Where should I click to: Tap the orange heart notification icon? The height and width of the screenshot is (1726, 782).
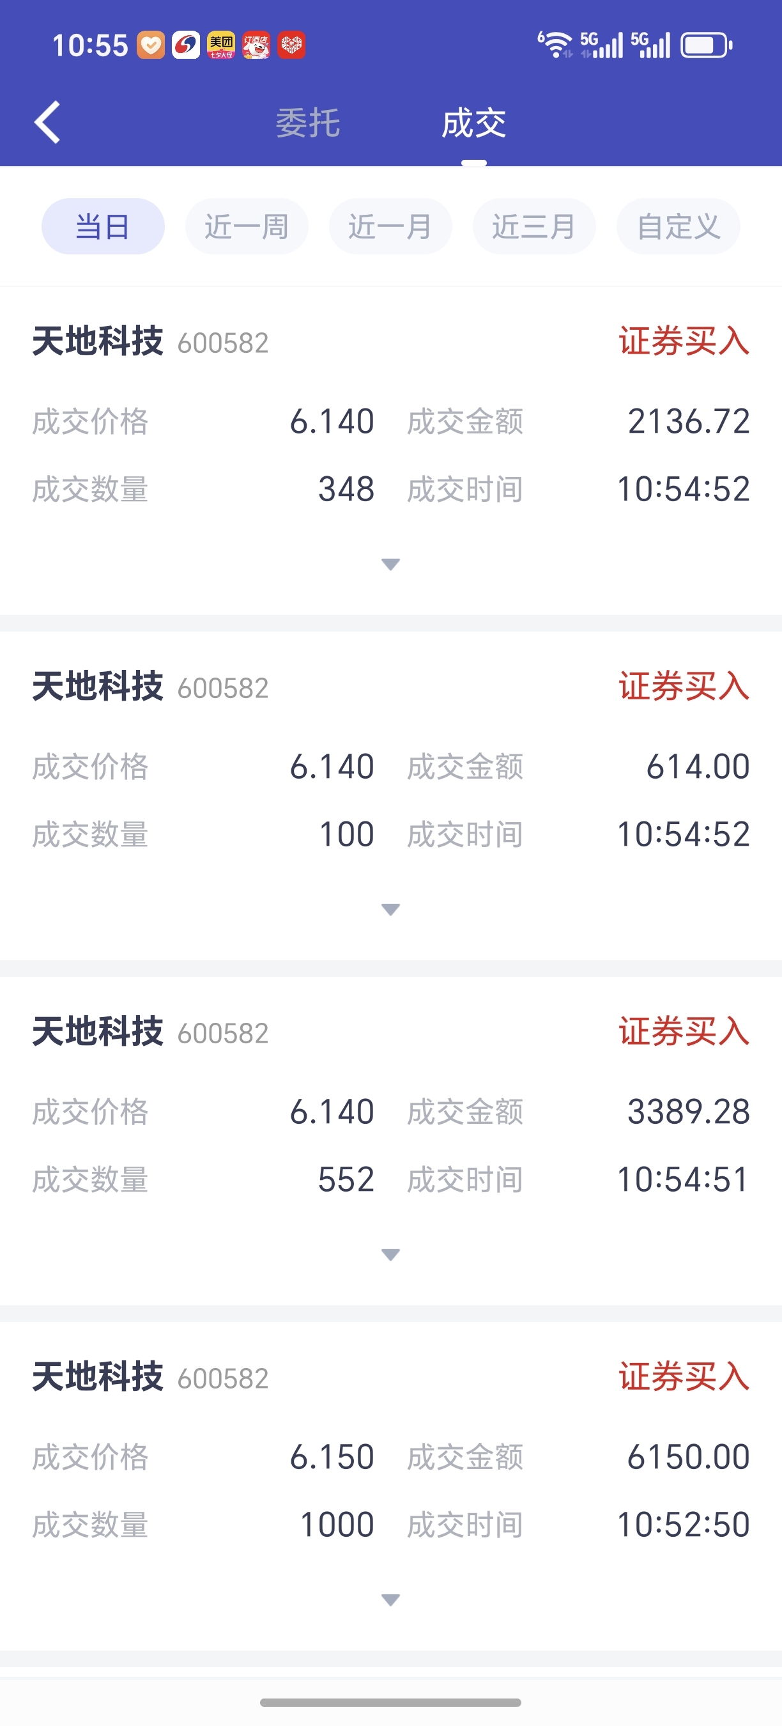[151, 45]
